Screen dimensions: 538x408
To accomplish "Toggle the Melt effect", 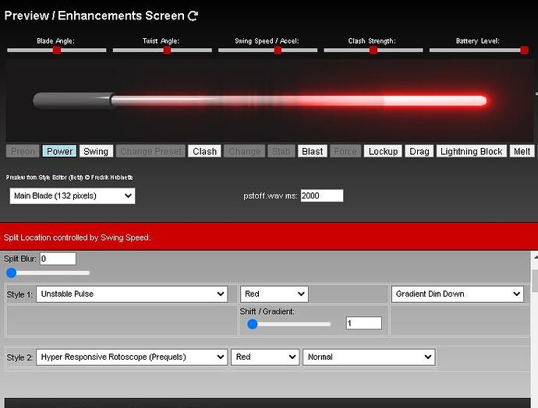I will [522, 151].
